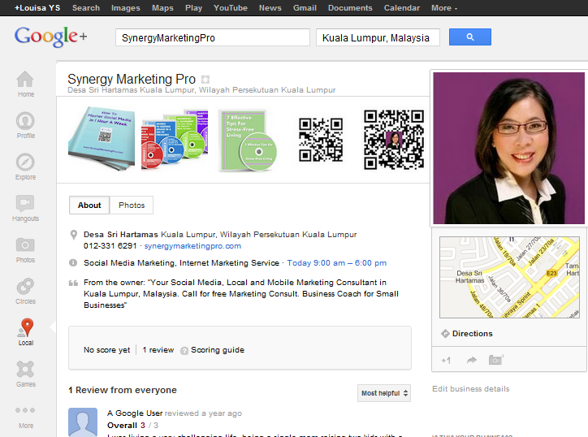The image size is (588, 437).
Task: Click the Desa Sri Hartamas map
Action: 509,277
